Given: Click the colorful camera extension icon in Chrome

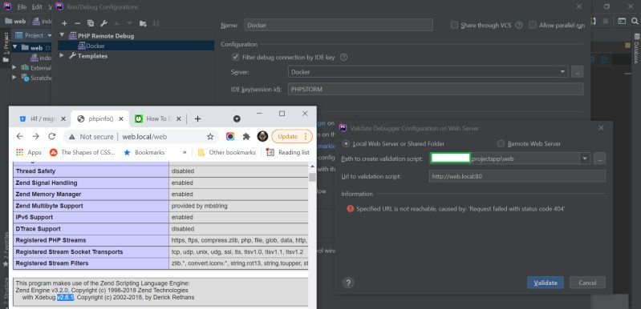Looking at the screenshot, I should coord(230,137).
